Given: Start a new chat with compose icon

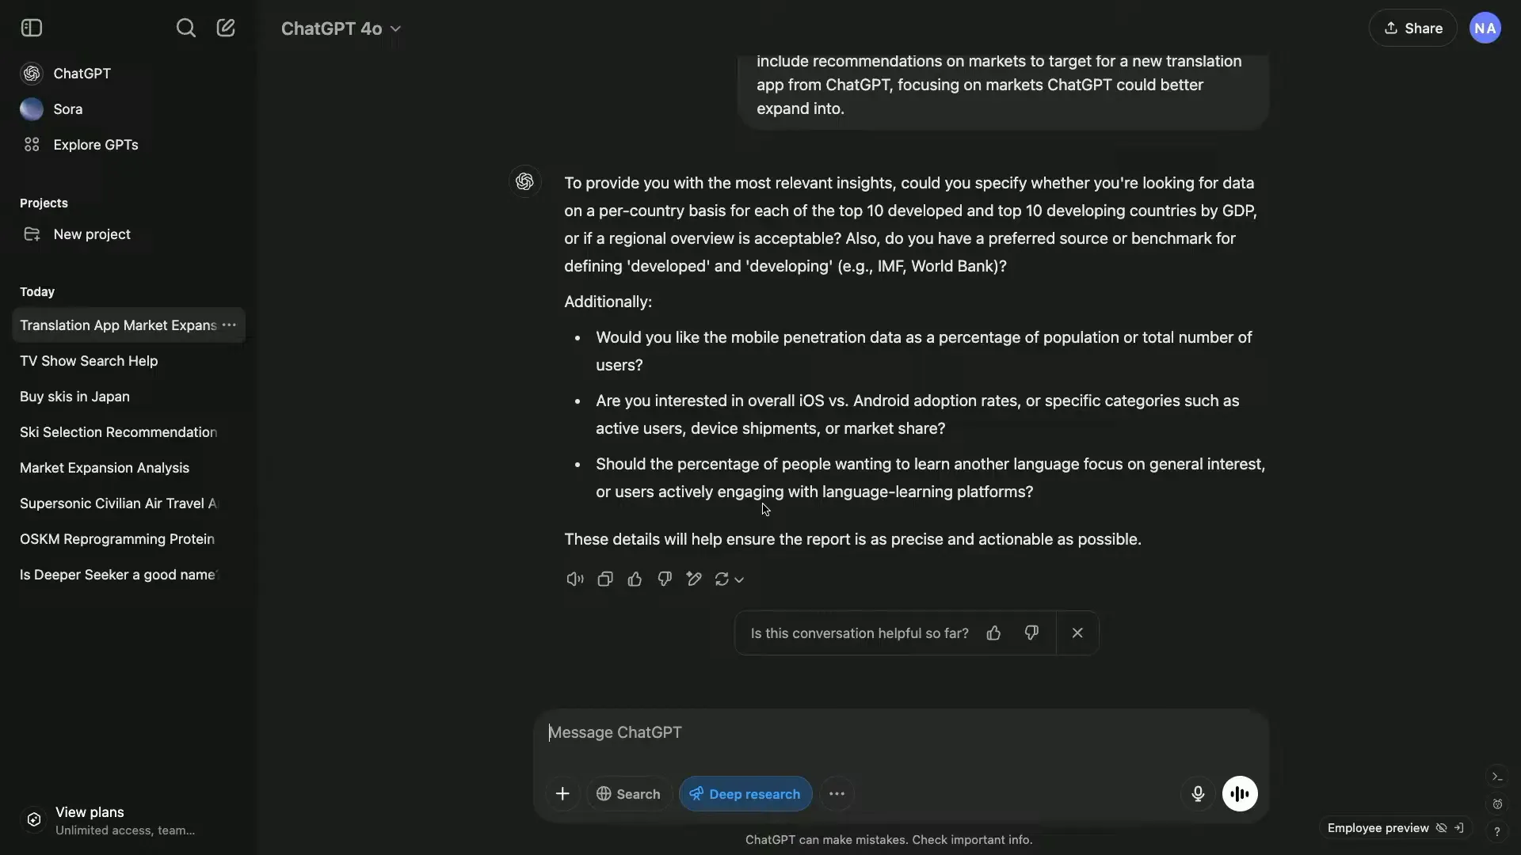Looking at the screenshot, I should (227, 27).
